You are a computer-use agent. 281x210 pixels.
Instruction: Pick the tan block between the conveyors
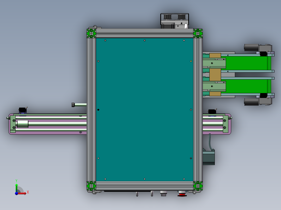[x=215, y=75]
